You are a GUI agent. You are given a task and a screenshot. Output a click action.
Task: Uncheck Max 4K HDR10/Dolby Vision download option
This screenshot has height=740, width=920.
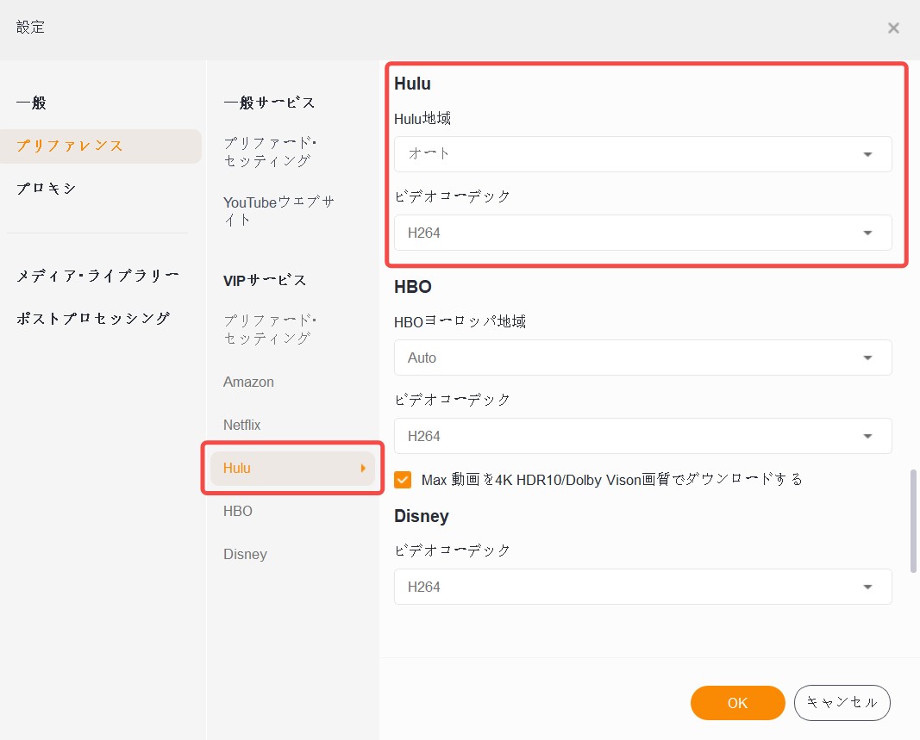point(403,480)
